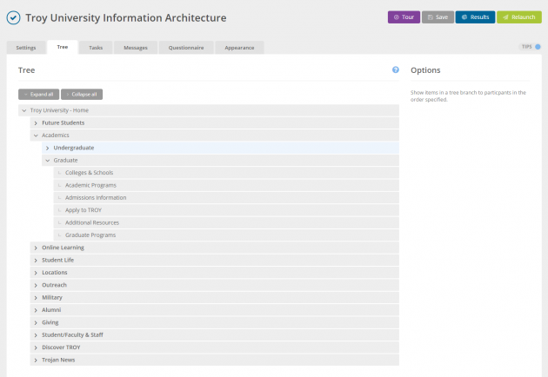Click the Discover TROY label
The height and width of the screenshot is (377, 548).
point(61,347)
